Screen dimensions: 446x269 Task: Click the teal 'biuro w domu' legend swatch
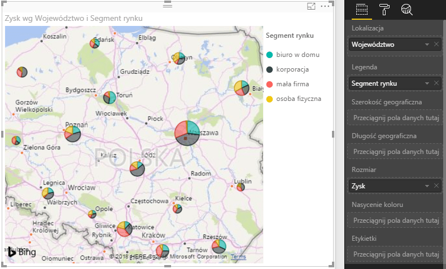[x=269, y=55]
